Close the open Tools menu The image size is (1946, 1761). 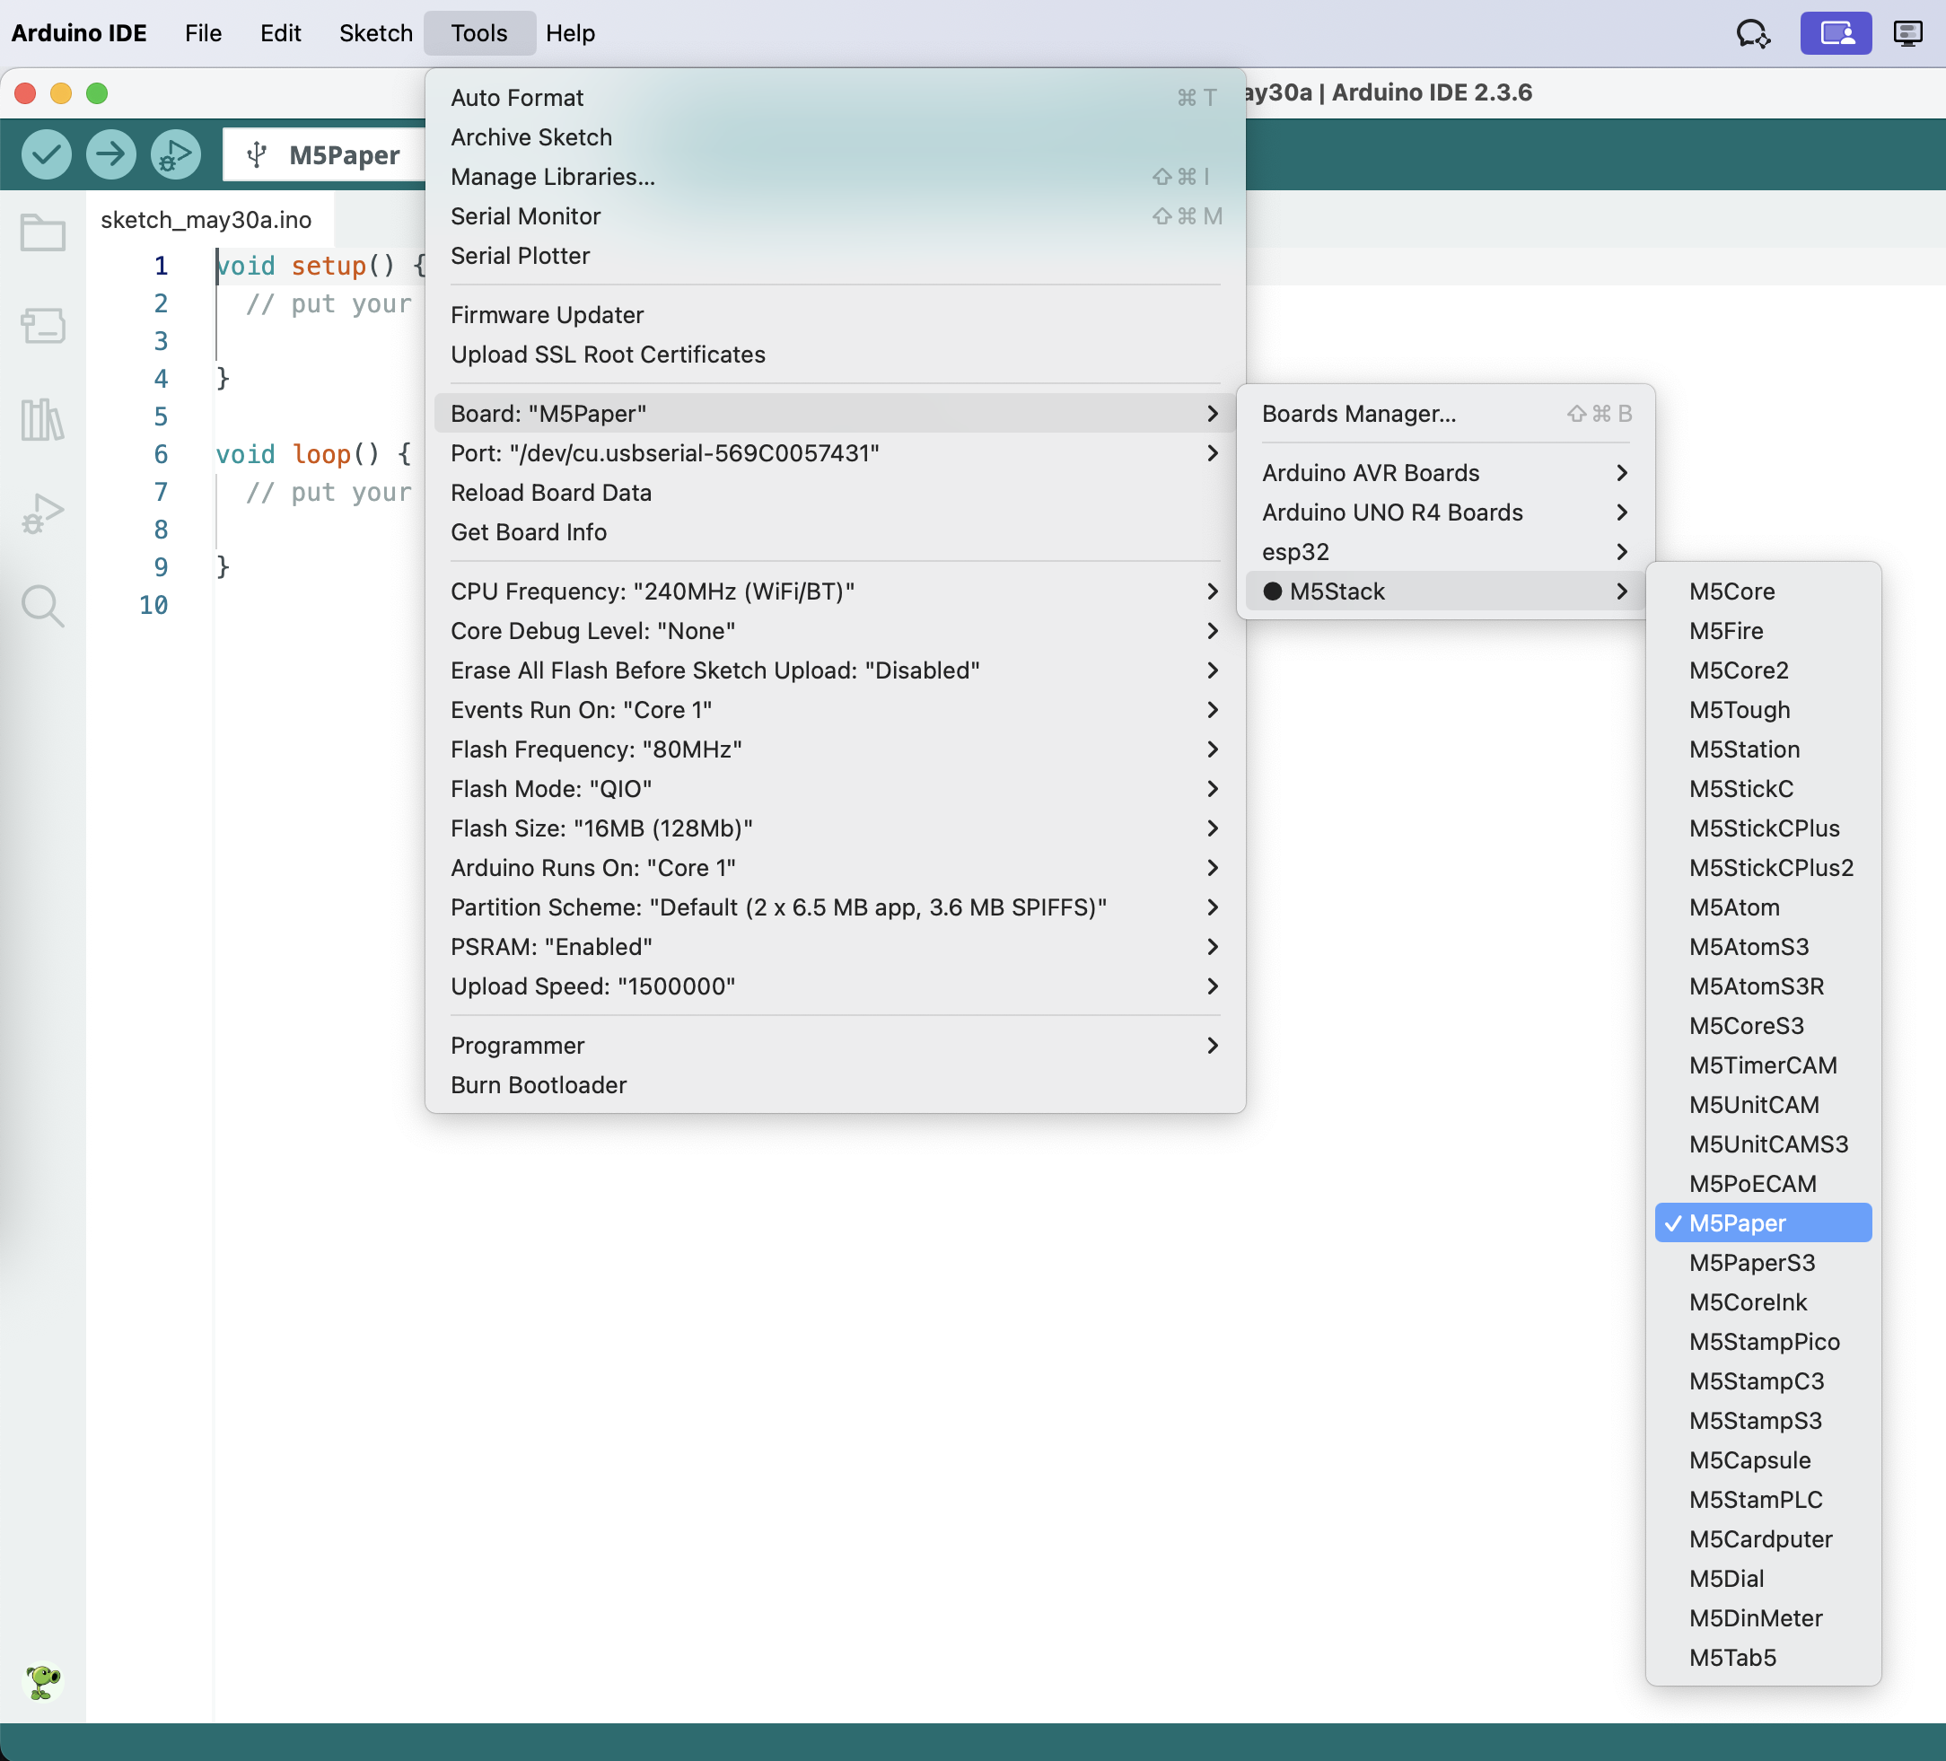pos(478,33)
